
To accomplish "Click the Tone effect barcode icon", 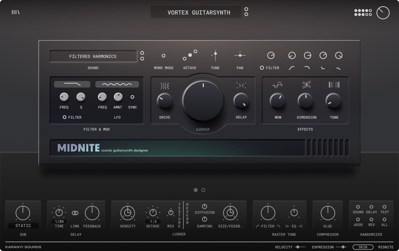I will pos(334,85).
